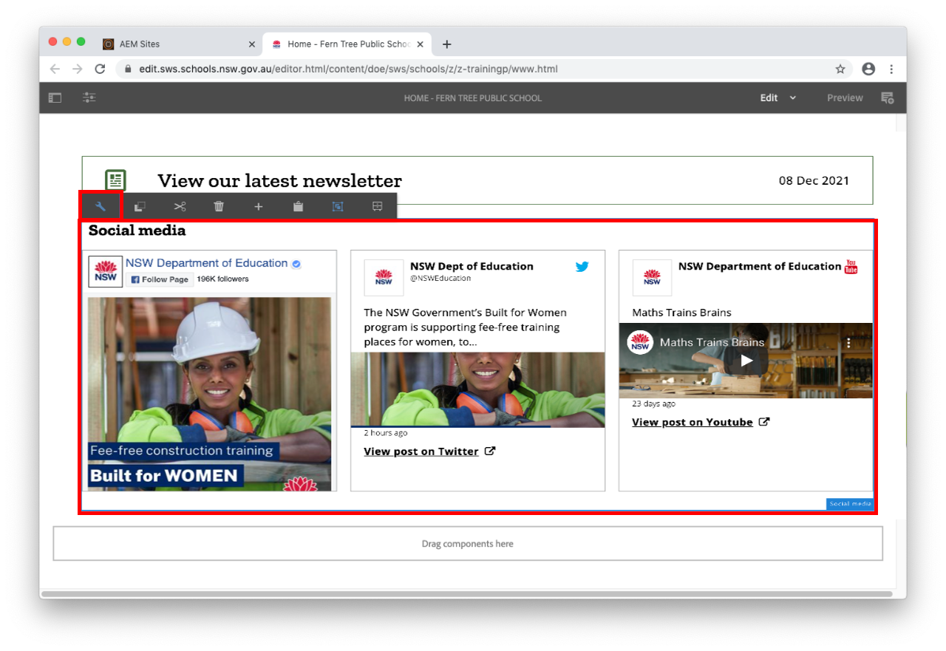The width and height of the screenshot is (946, 651).
Task: Click the group selection icon
Action: [x=338, y=206]
